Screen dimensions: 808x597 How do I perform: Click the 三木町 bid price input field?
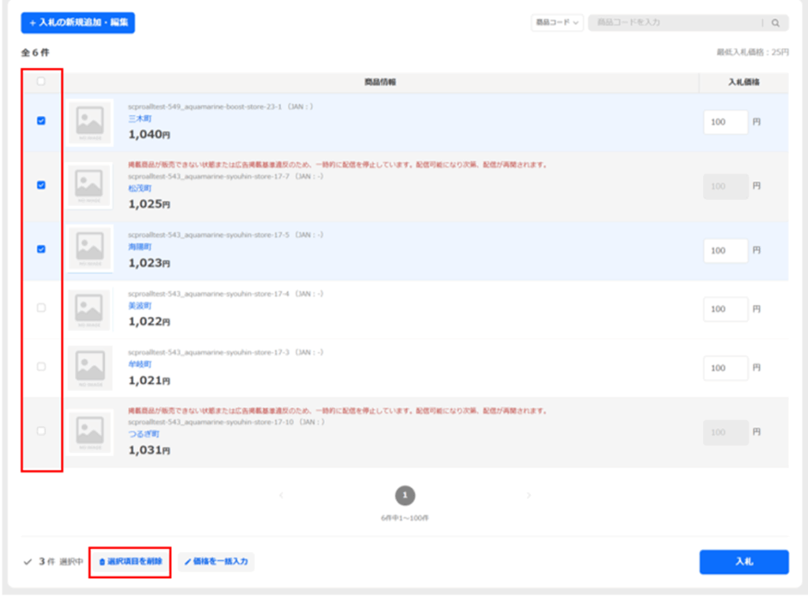point(724,122)
